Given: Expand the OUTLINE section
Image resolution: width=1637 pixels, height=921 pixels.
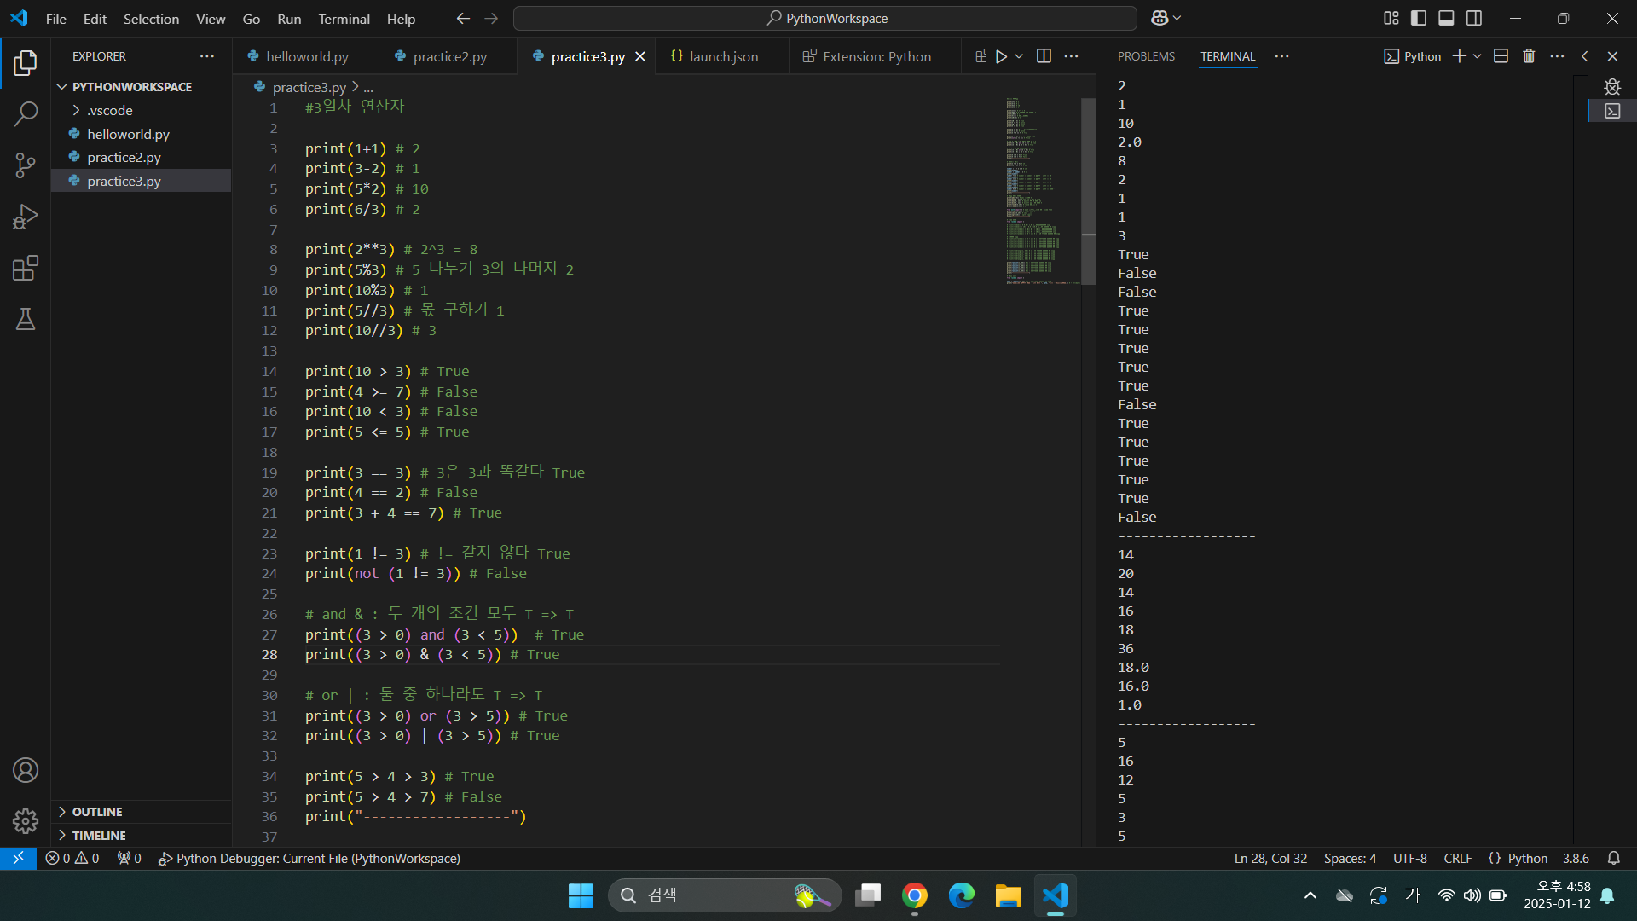Looking at the screenshot, I should point(97,812).
